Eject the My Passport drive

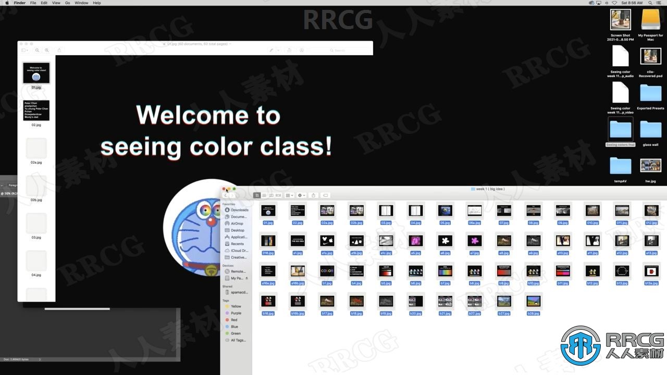[247, 278]
